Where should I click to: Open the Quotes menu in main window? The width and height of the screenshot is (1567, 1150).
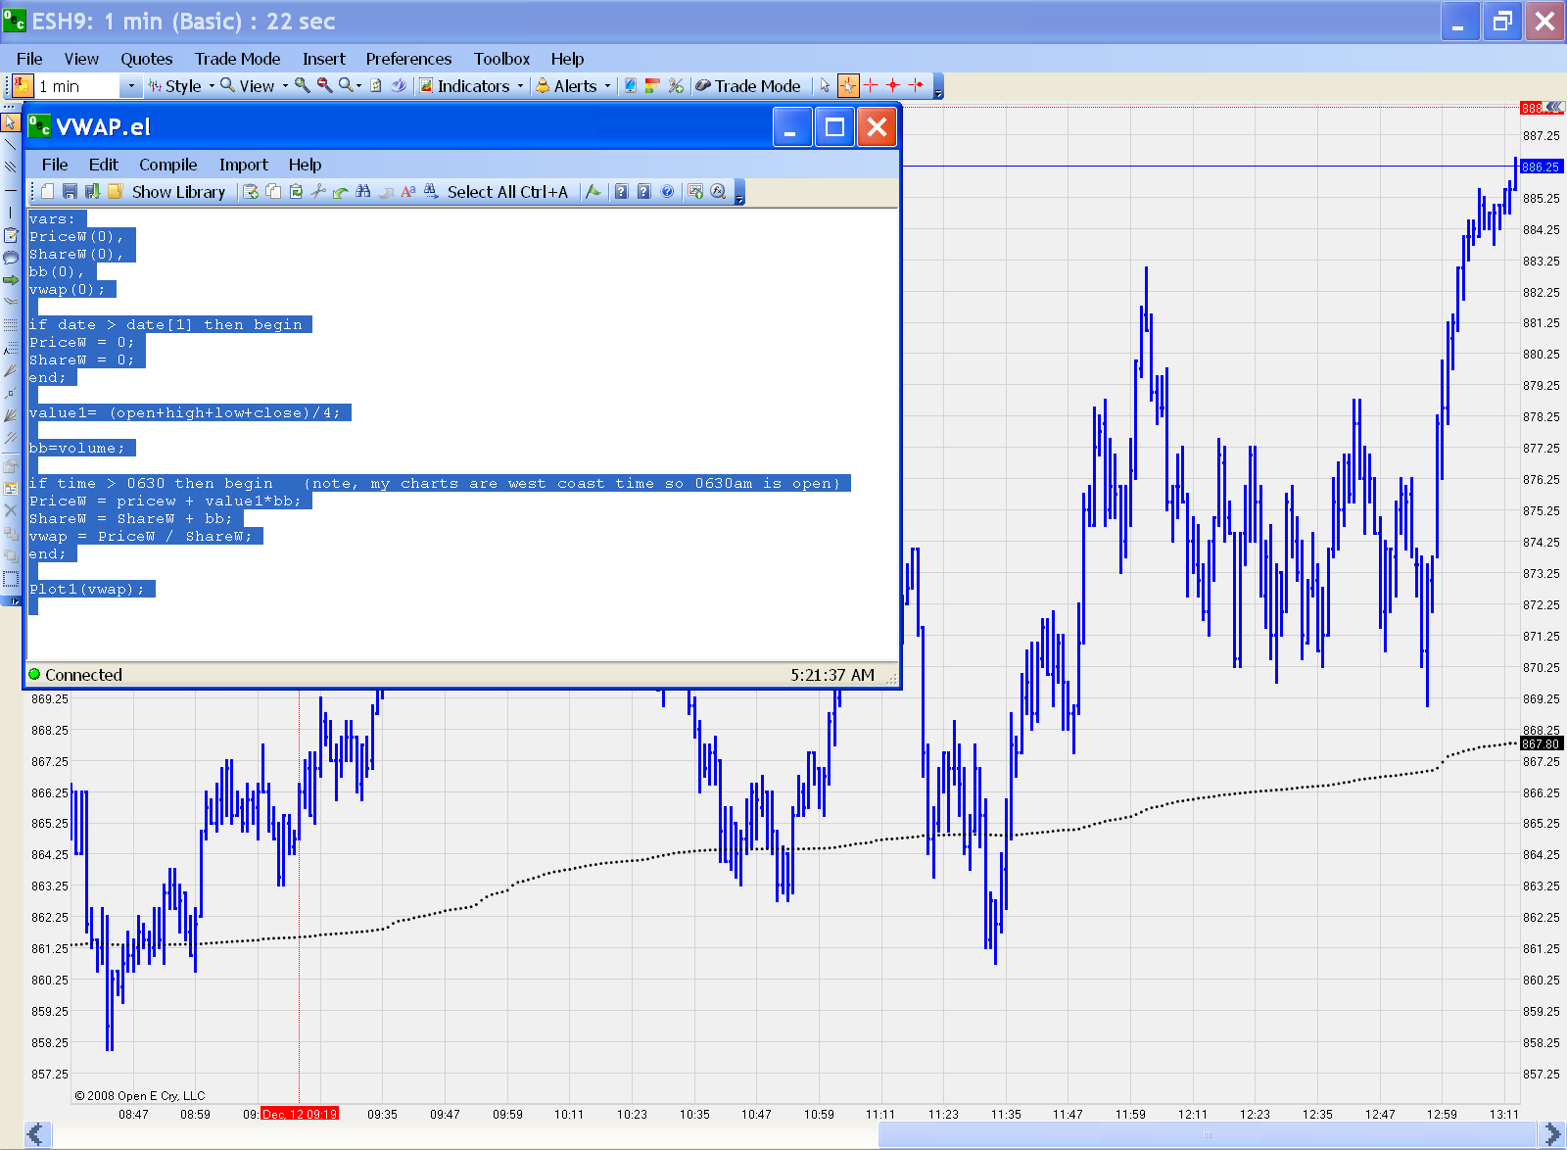click(x=146, y=59)
